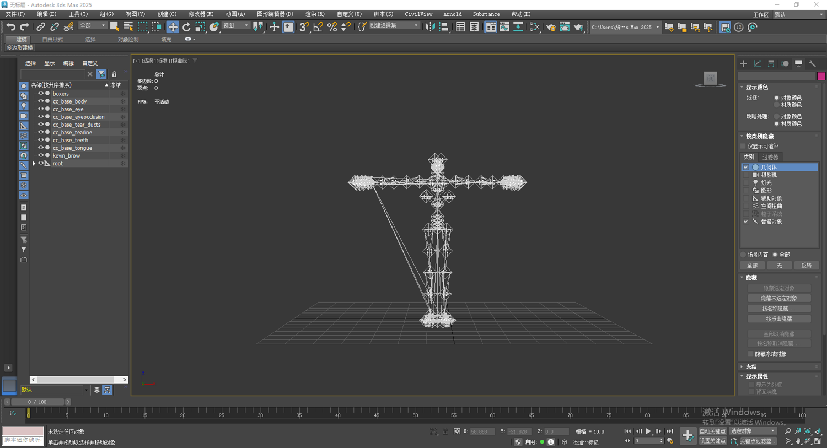
Task: Hide the boxers object using its eye icon
Action: click(x=40, y=94)
